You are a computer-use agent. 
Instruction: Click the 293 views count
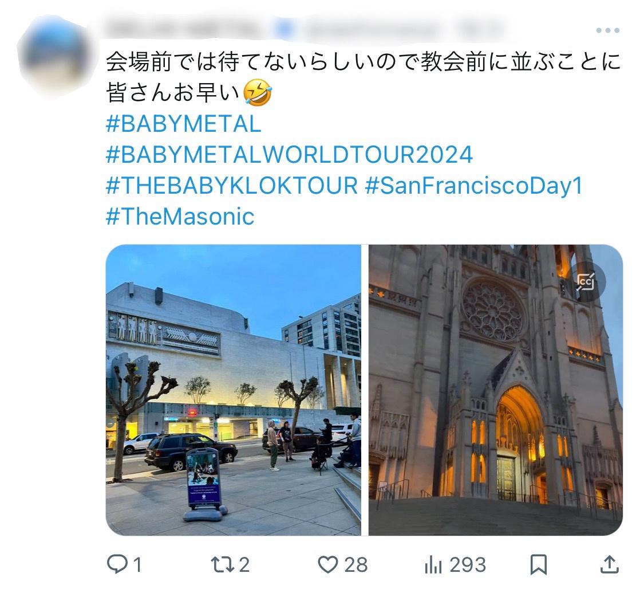(467, 565)
